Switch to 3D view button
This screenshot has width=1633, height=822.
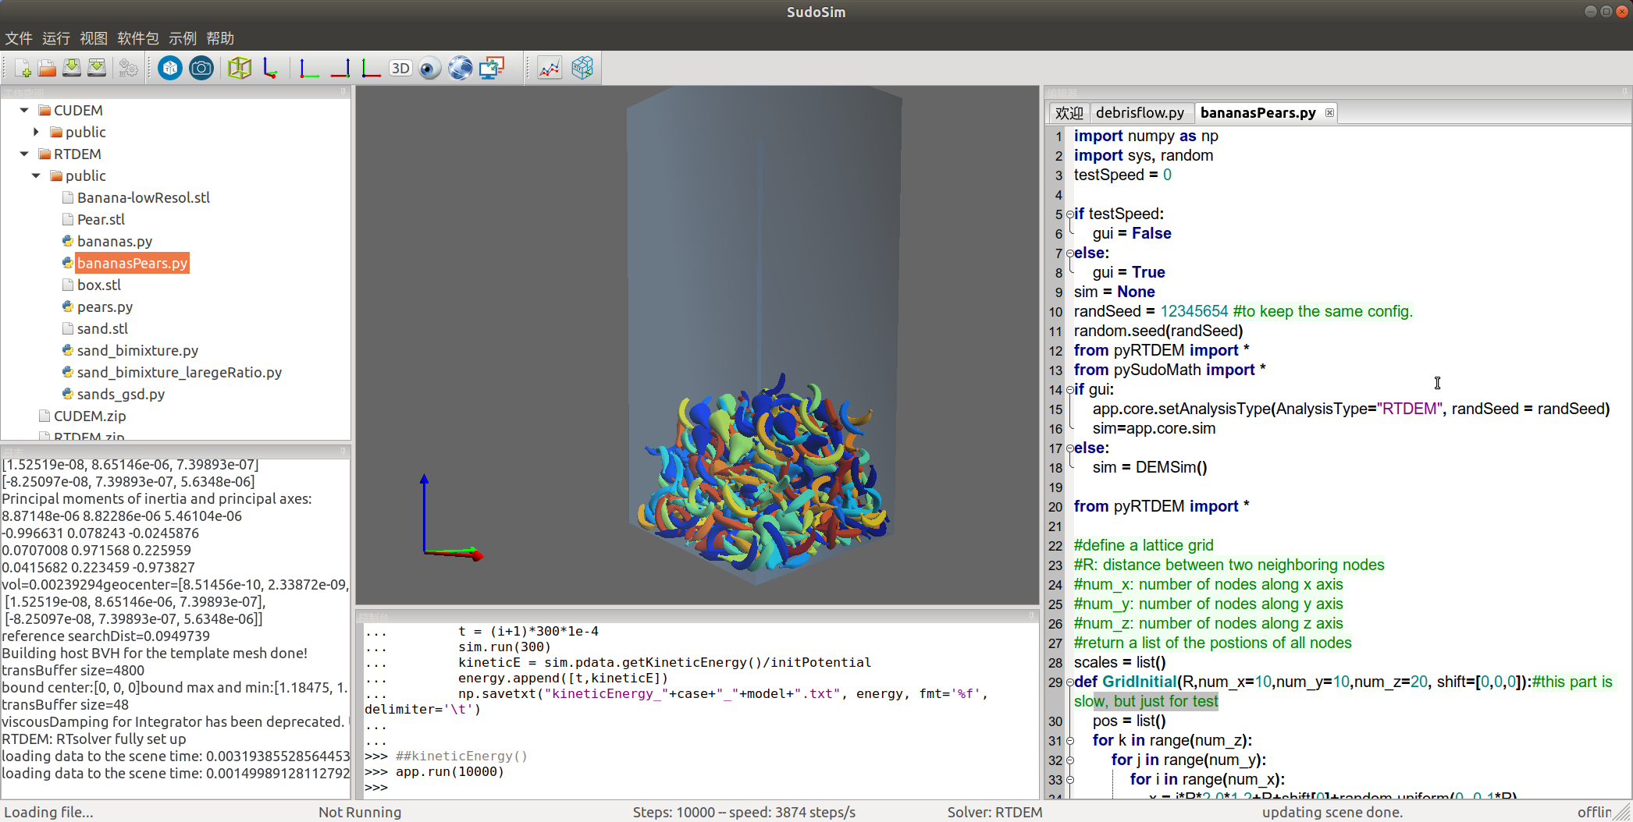click(400, 69)
